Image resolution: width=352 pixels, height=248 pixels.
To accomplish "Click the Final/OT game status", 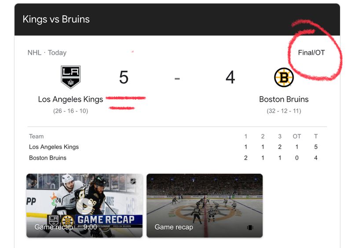I will coord(311,53).
